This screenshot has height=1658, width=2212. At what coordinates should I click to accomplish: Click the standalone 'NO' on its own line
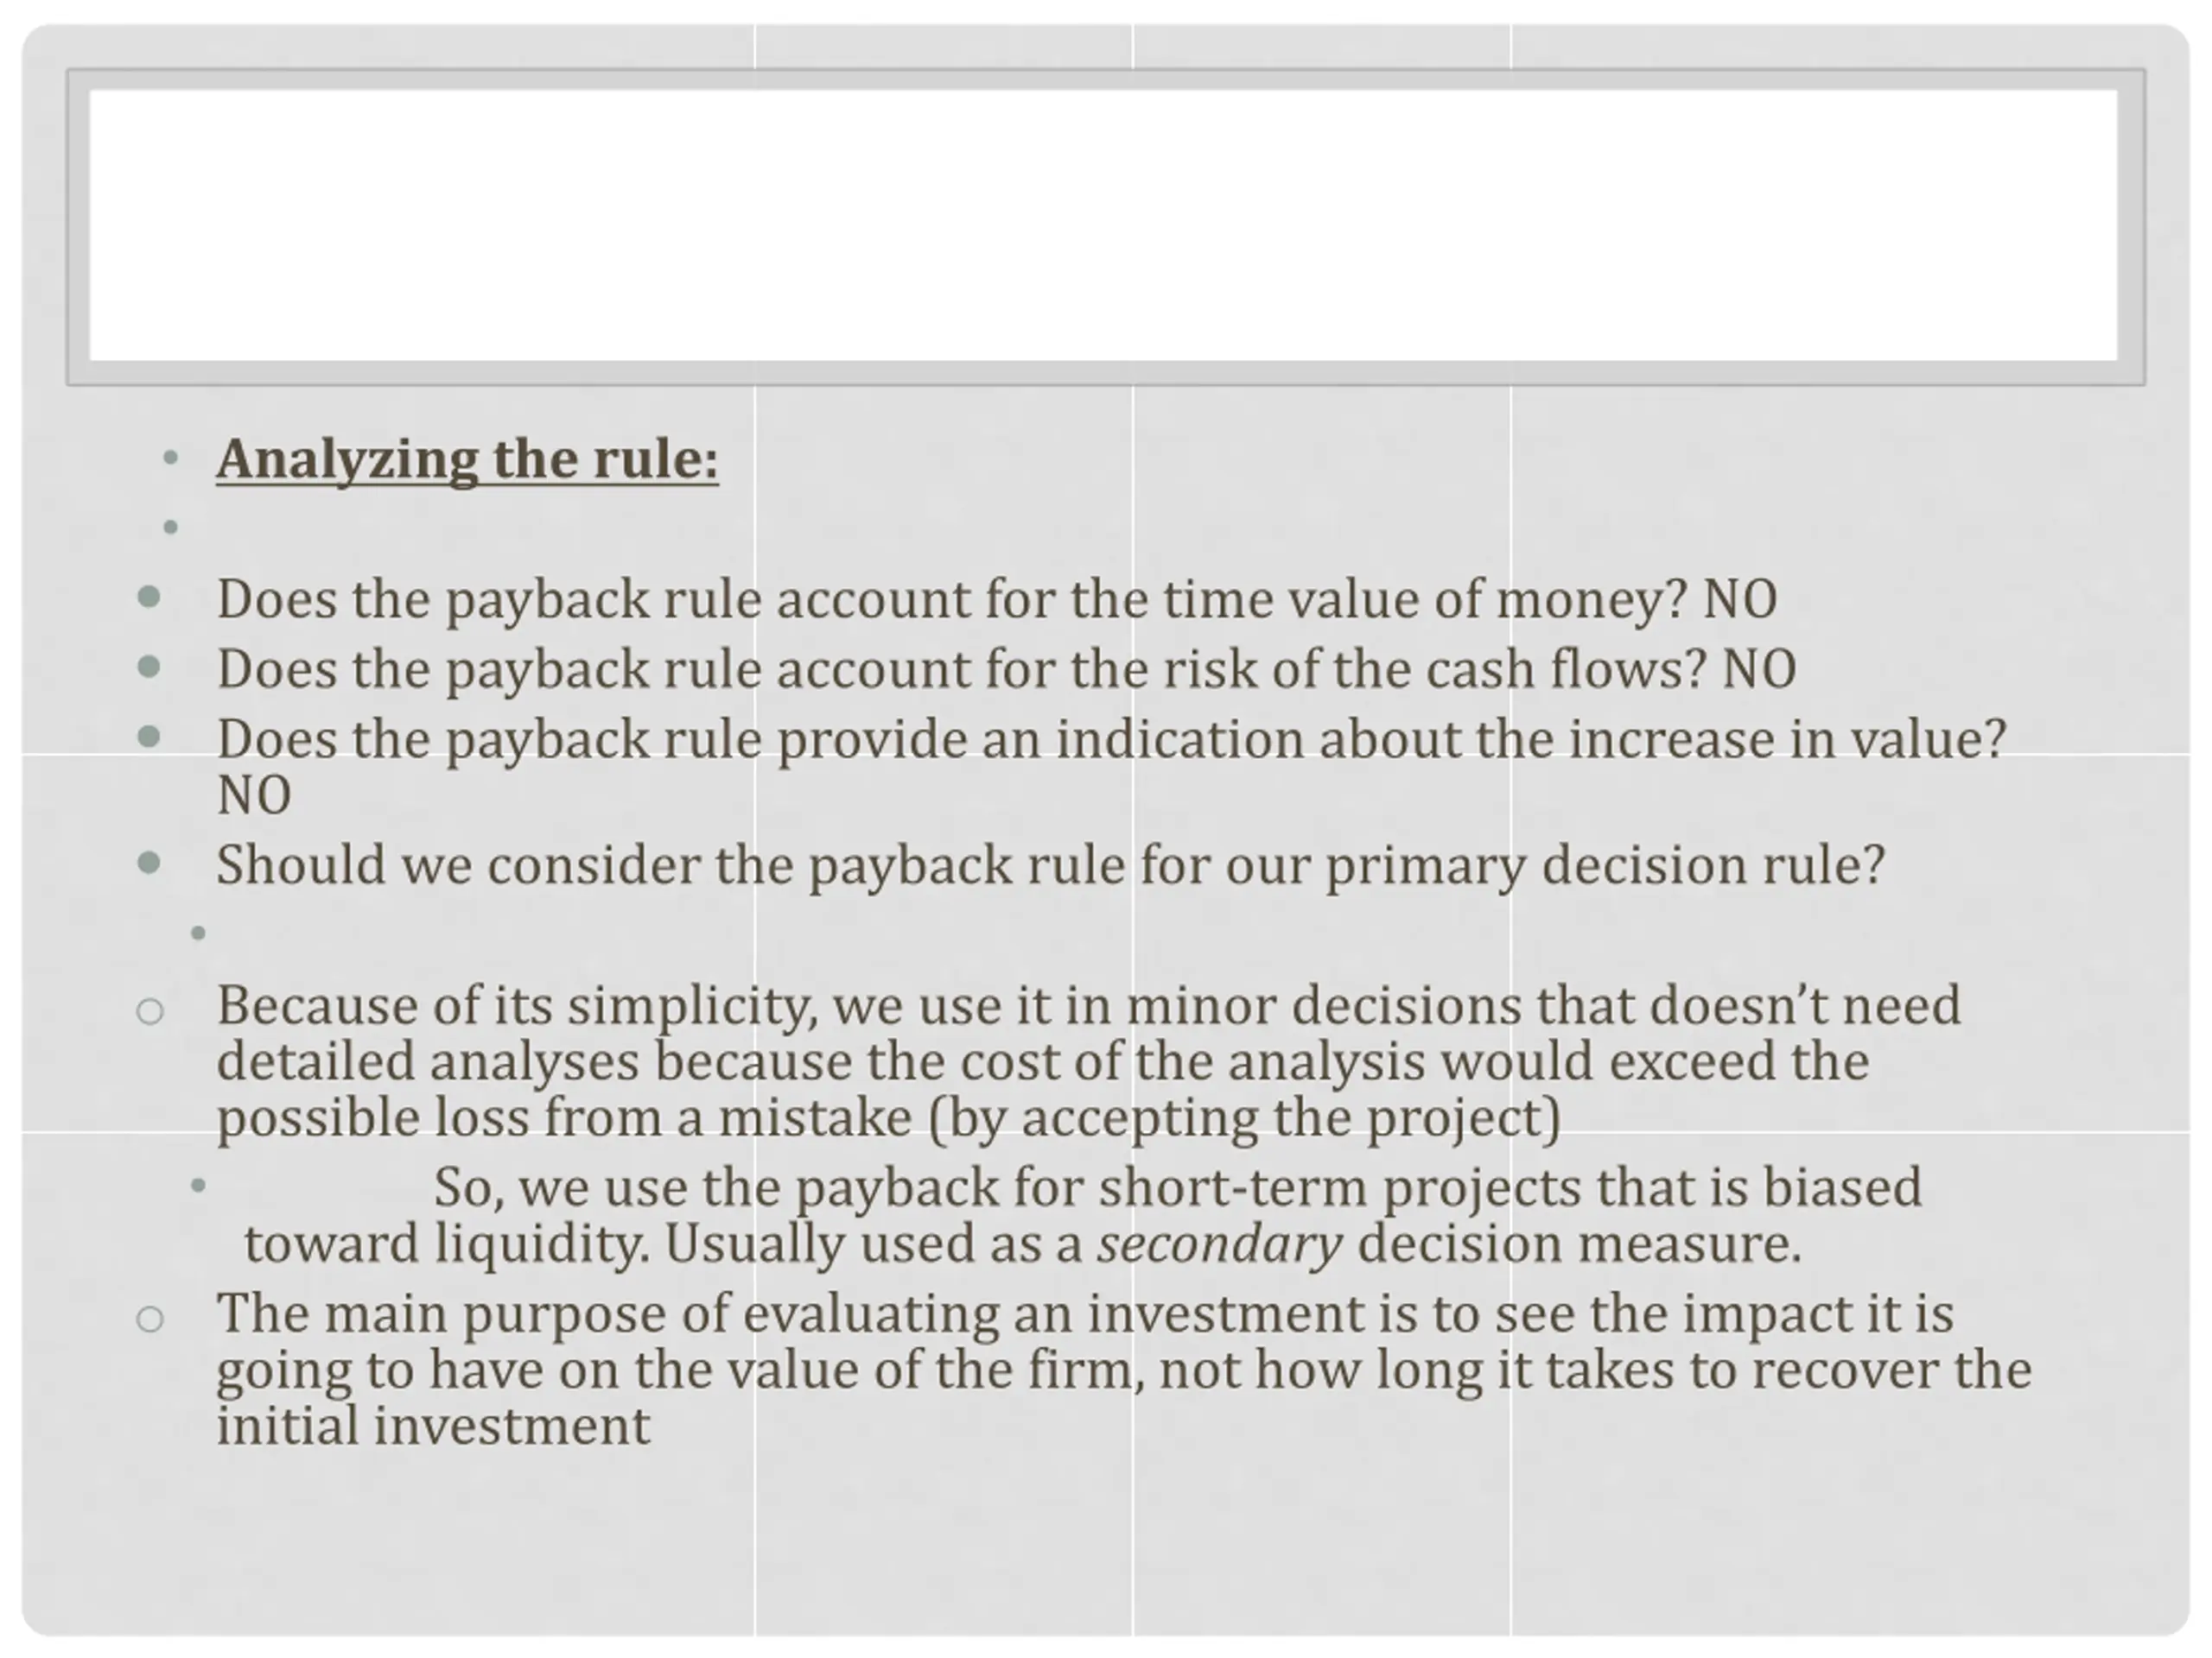pos(254,796)
